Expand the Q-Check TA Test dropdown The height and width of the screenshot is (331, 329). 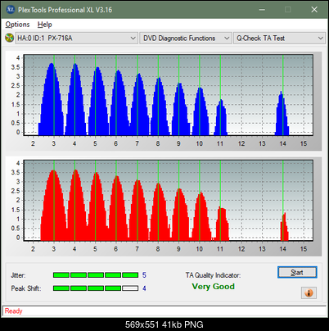[280, 39]
